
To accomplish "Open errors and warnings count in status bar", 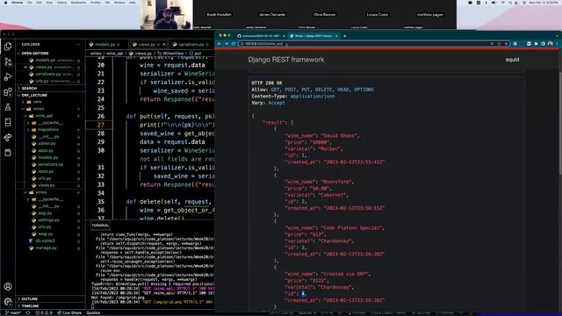I will 43,312.
